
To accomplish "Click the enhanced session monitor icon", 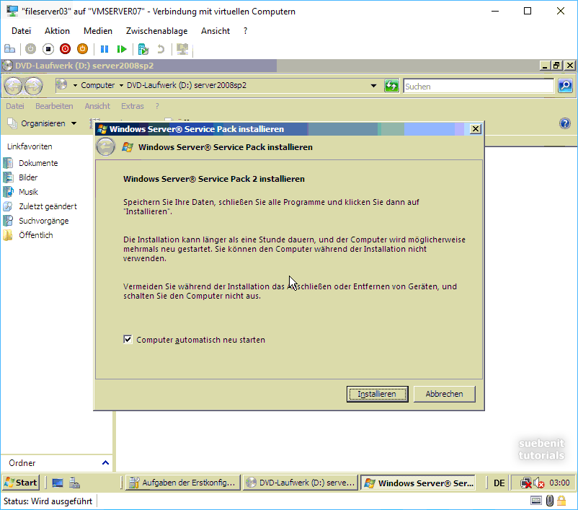I will (x=182, y=49).
